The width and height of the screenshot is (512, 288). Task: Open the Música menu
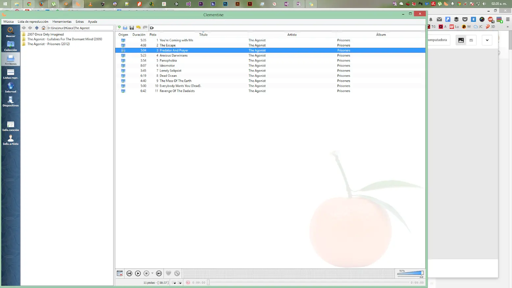click(9, 21)
